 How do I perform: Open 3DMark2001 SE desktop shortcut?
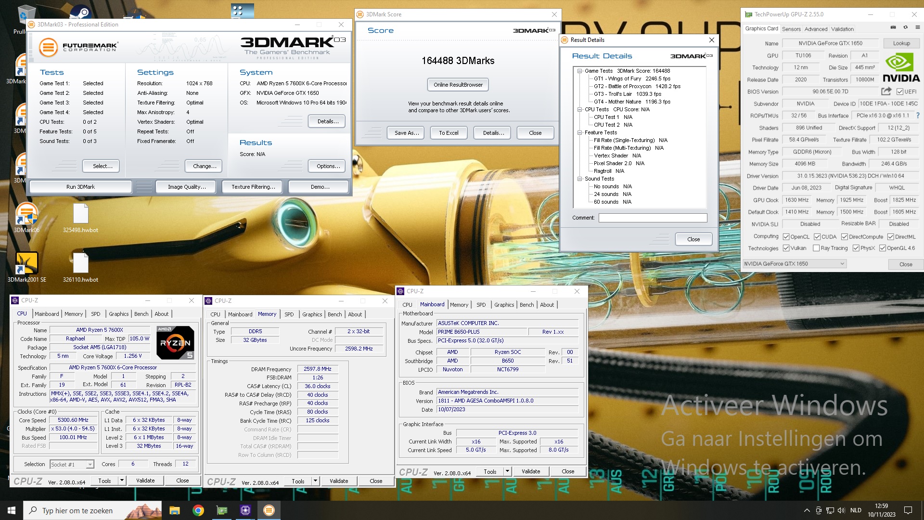pyautogui.click(x=26, y=267)
